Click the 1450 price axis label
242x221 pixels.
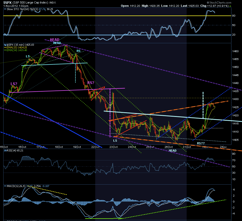(x=235, y=67)
